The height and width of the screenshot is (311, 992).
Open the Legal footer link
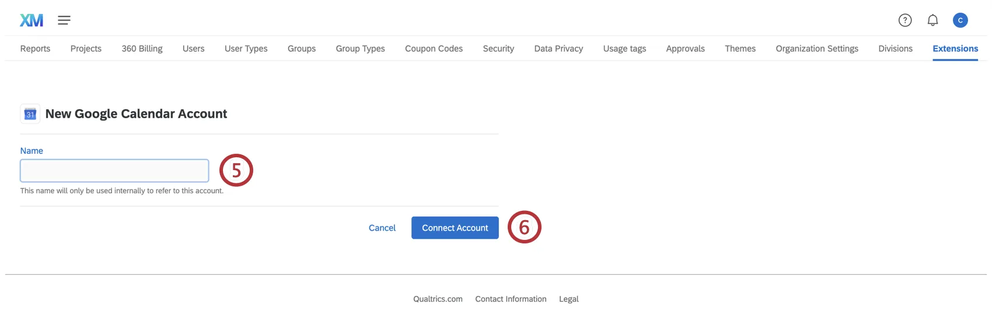pos(568,299)
